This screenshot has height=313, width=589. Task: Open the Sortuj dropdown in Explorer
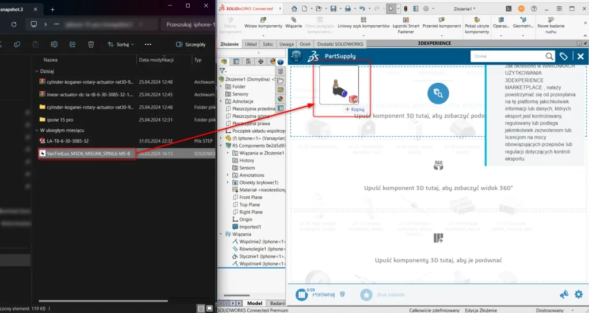(121, 44)
